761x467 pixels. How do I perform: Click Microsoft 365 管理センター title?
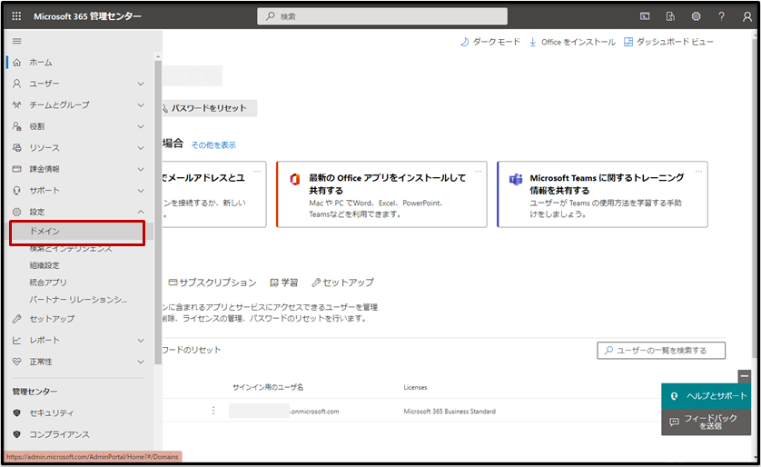pyautogui.click(x=87, y=16)
